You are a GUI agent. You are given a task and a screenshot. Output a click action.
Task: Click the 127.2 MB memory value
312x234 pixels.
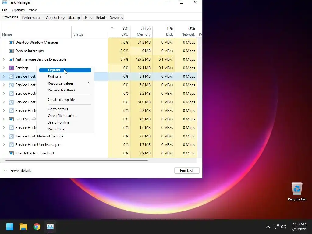(143, 59)
